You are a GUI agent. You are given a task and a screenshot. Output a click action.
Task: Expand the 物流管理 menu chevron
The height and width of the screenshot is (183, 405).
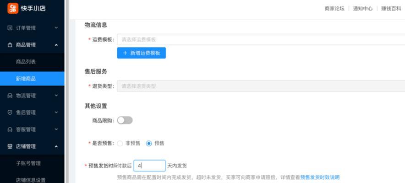[x=56, y=96]
